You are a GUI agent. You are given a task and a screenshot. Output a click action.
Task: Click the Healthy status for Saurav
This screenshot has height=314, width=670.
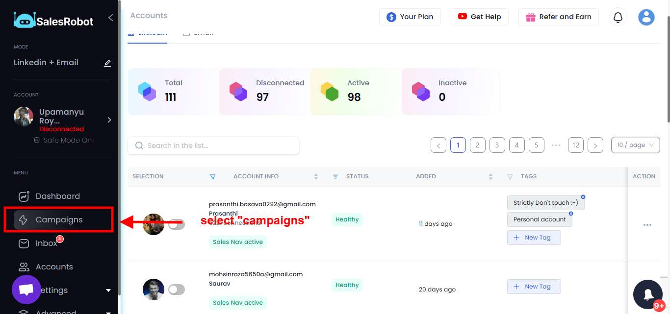(x=347, y=285)
